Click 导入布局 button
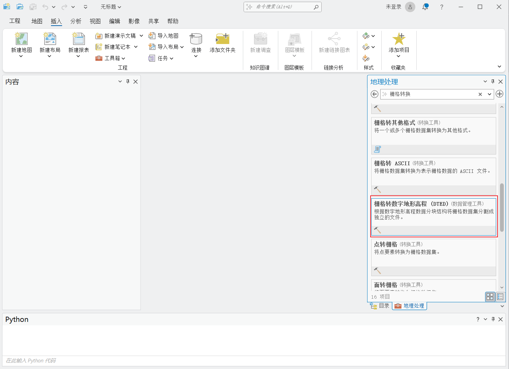Image resolution: width=509 pixels, height=369 pixels. coord(166,47)
